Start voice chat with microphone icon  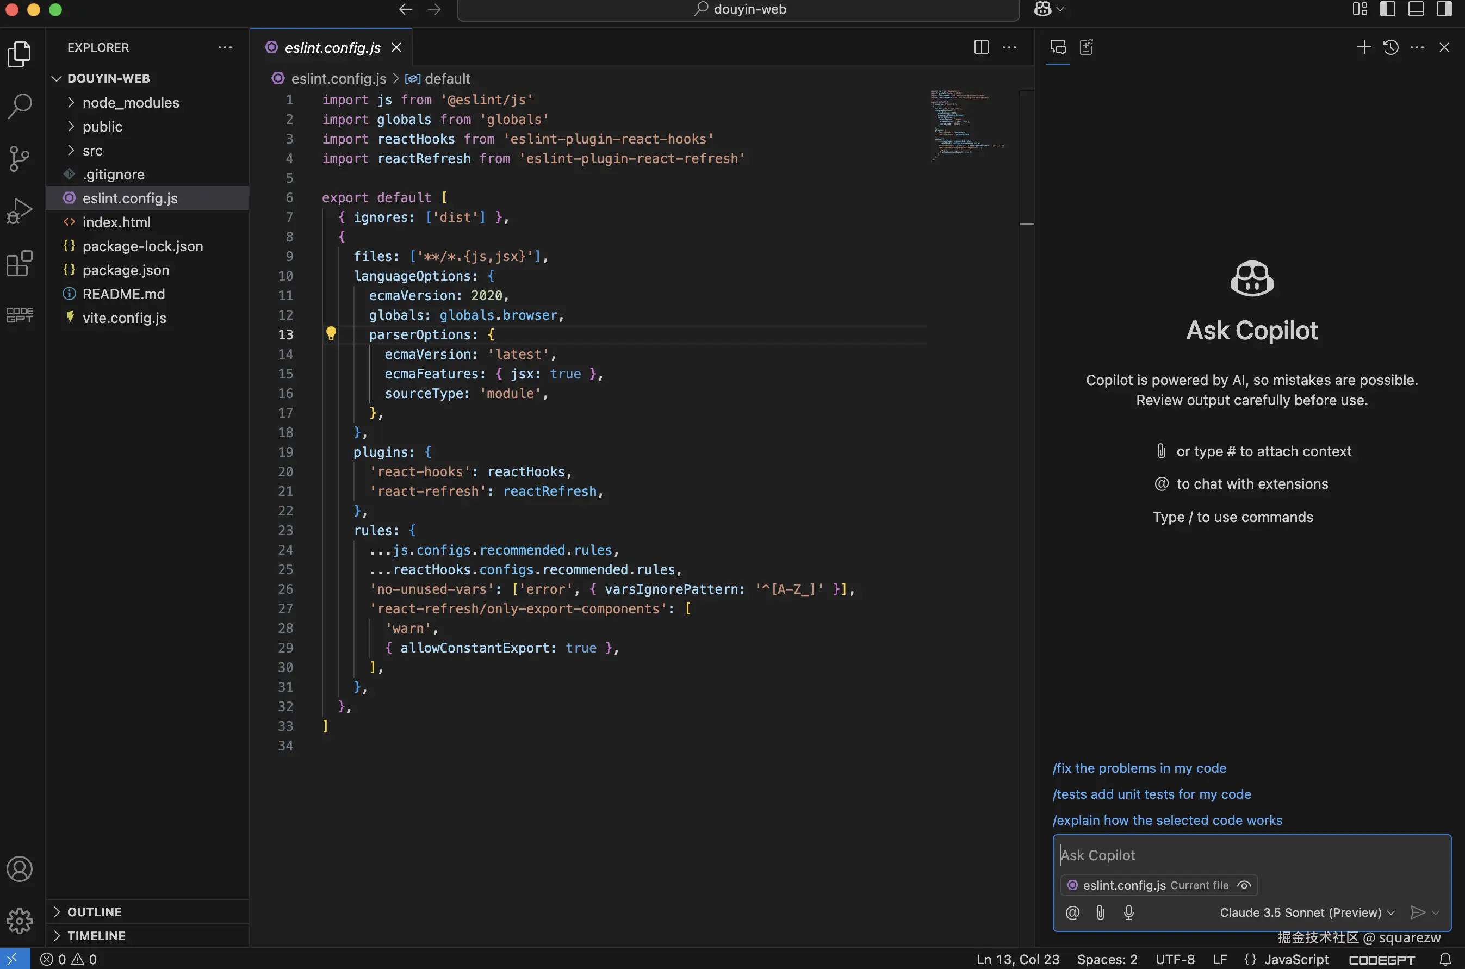1128,913
